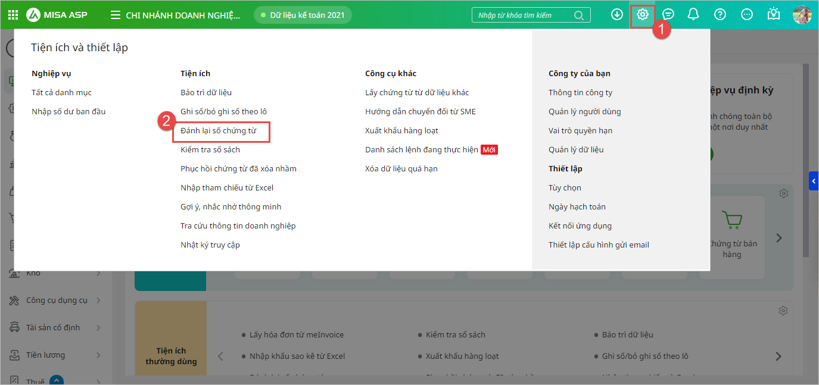
Task: Click Bảo trì dữ liệu in frequently used list
Action: click(628, 335)
